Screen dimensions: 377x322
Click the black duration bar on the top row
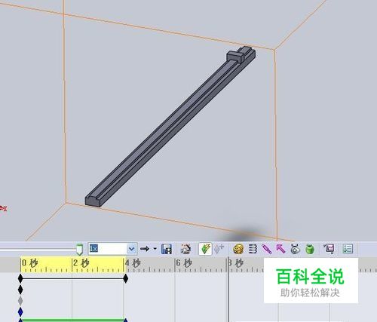[73, 278]
